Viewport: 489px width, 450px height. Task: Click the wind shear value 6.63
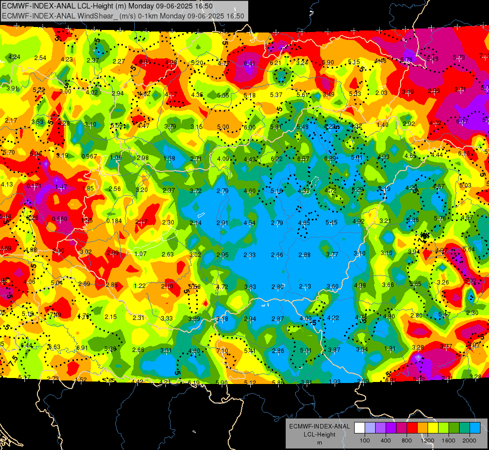[x=54, y=346]
